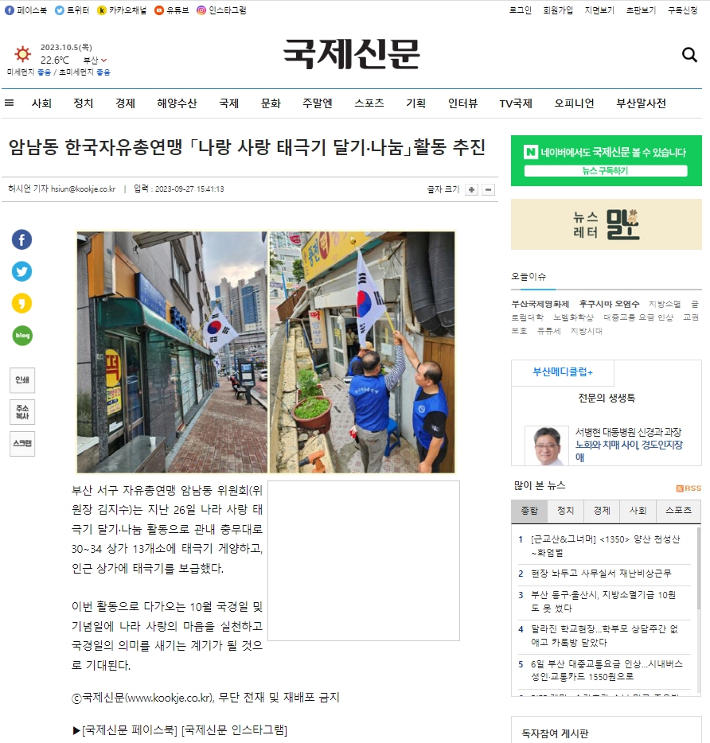This screenshot has width=710, height=743.
Task: Click the 뉴스 구독하기 Naver button
Action: coord(606,170)
